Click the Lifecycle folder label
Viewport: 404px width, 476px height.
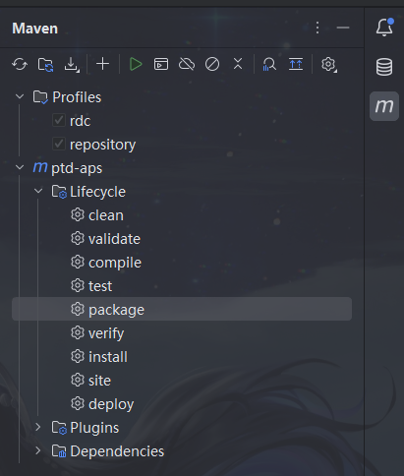coord(97,192)
